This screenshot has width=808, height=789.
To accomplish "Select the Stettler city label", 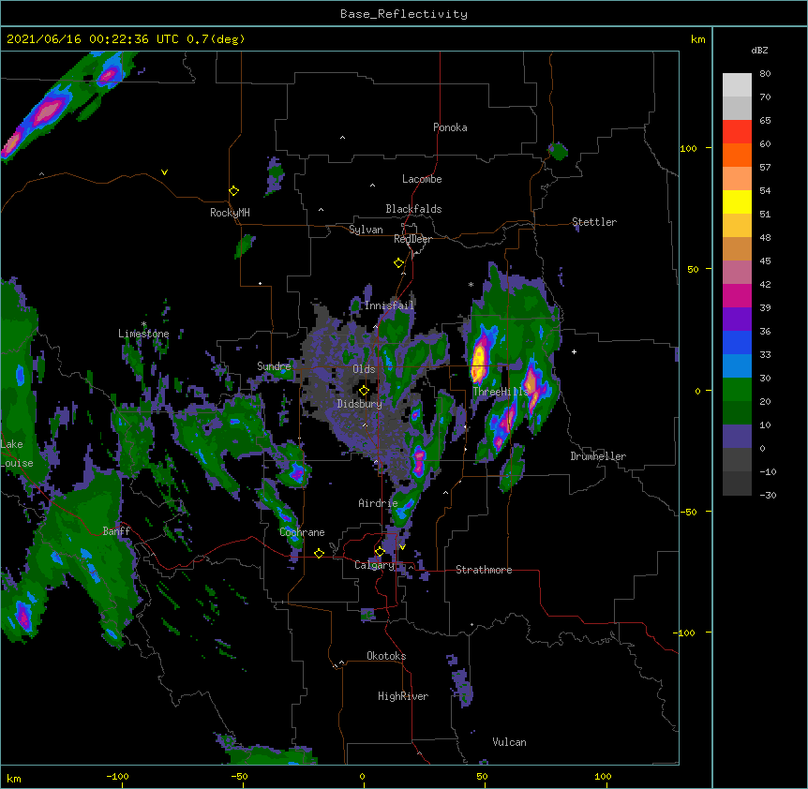I will [x=594, y=222].
